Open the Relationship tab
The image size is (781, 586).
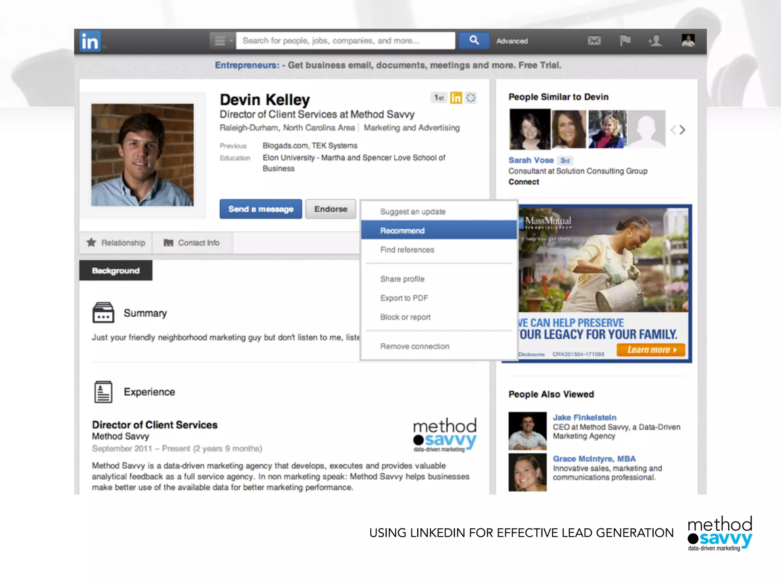[x=116, y=243]
